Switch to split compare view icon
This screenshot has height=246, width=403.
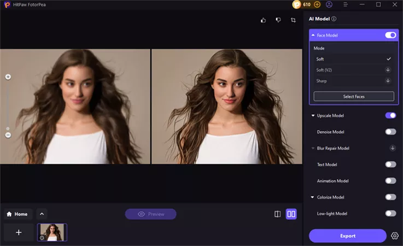click(278, 214)
